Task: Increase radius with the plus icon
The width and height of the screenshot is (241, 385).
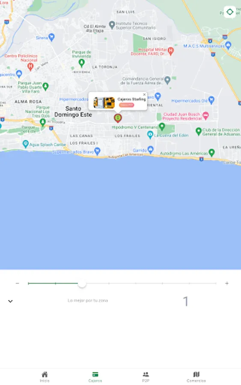Action: 227,283
